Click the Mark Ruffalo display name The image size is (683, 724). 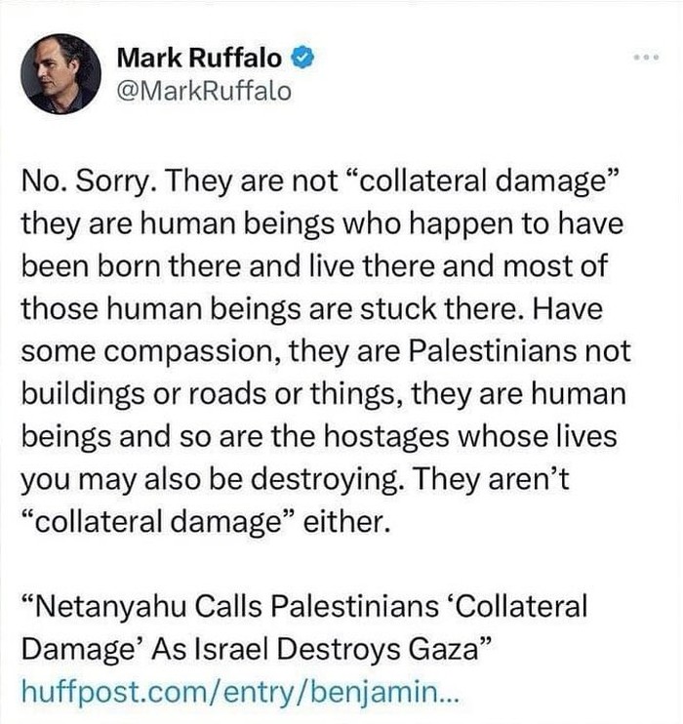(x=200, y=58)
